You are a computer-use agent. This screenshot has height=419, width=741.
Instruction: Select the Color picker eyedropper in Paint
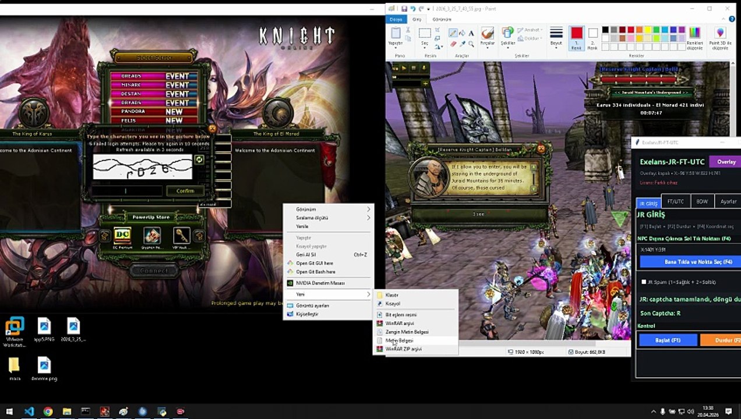[462, 44]
